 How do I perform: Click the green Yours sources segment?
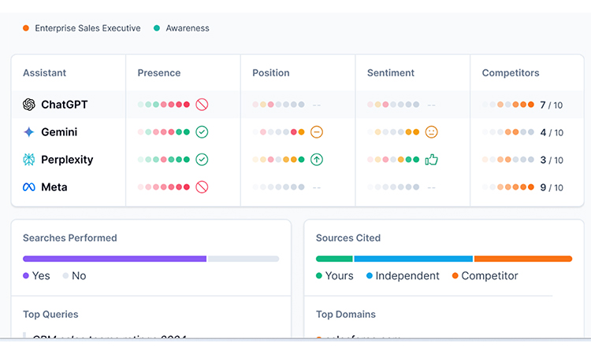334,259
